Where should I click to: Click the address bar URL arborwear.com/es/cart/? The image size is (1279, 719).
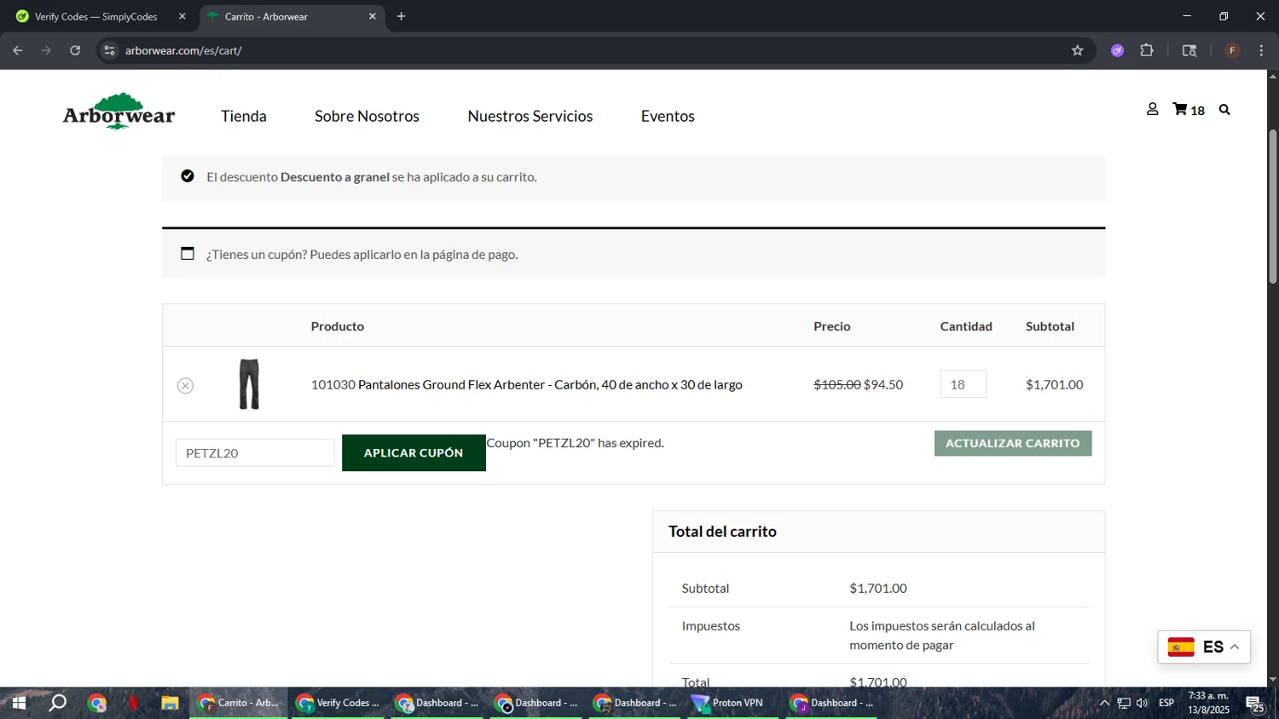point(183,50)
